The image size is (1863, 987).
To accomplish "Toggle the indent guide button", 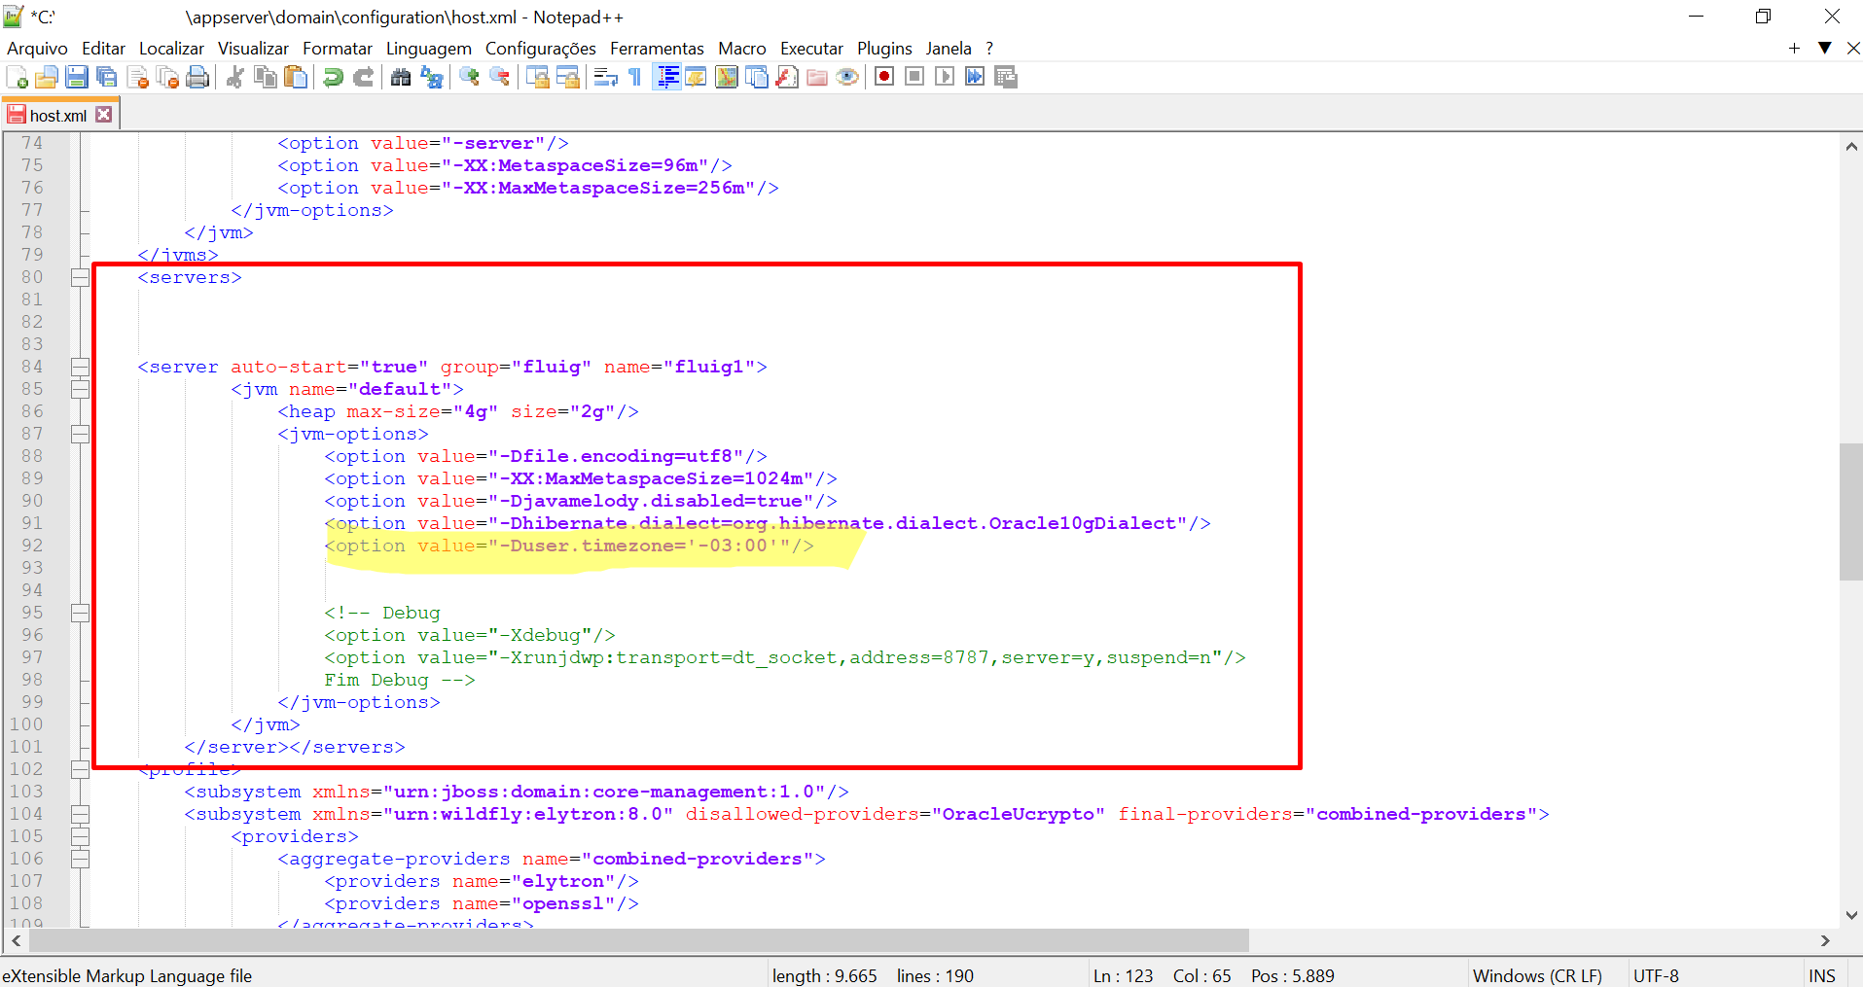I will [x=666, y=77].
